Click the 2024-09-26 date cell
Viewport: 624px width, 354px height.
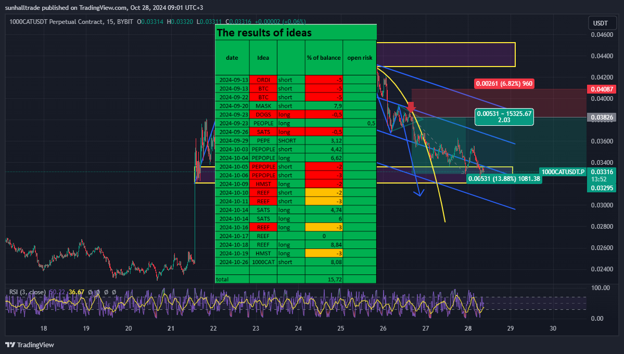(232, 132)
